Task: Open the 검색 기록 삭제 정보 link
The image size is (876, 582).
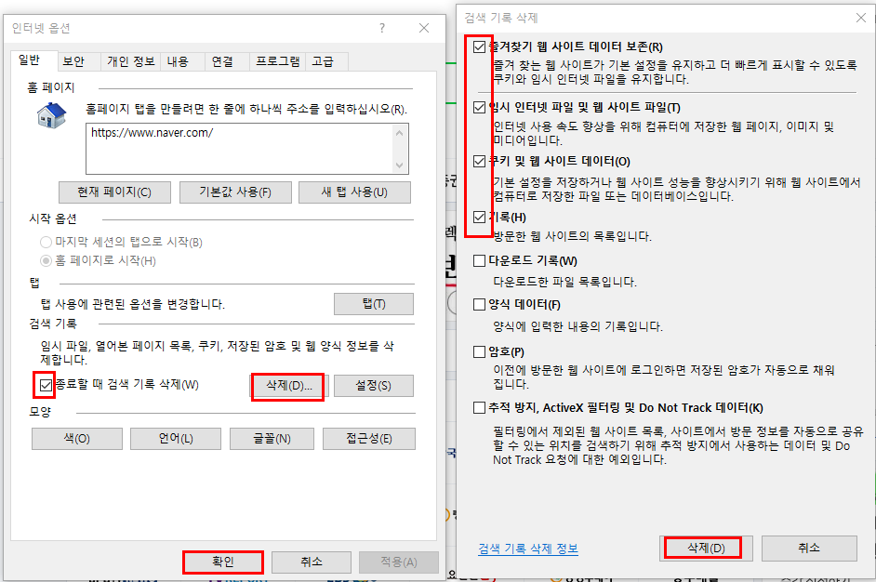Action: 528,549
